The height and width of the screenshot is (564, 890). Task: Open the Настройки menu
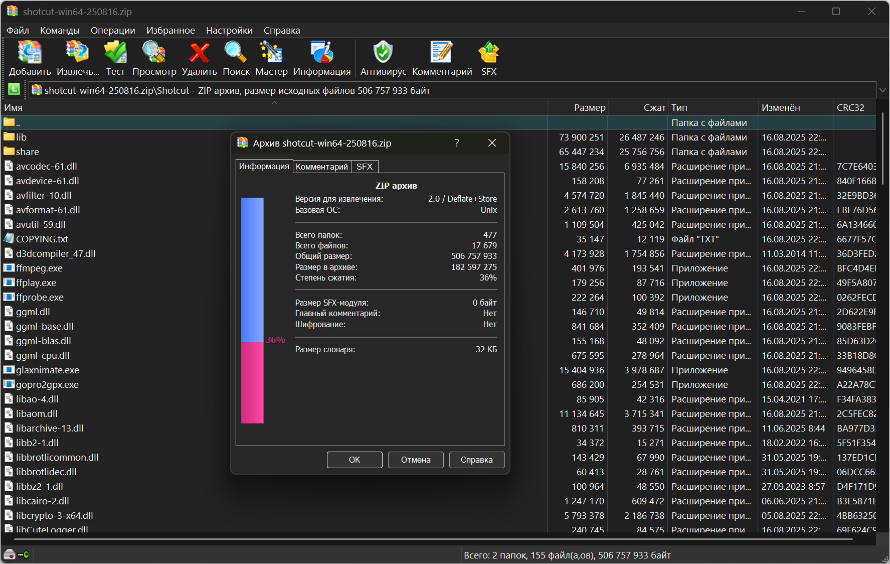pos(229,30)
